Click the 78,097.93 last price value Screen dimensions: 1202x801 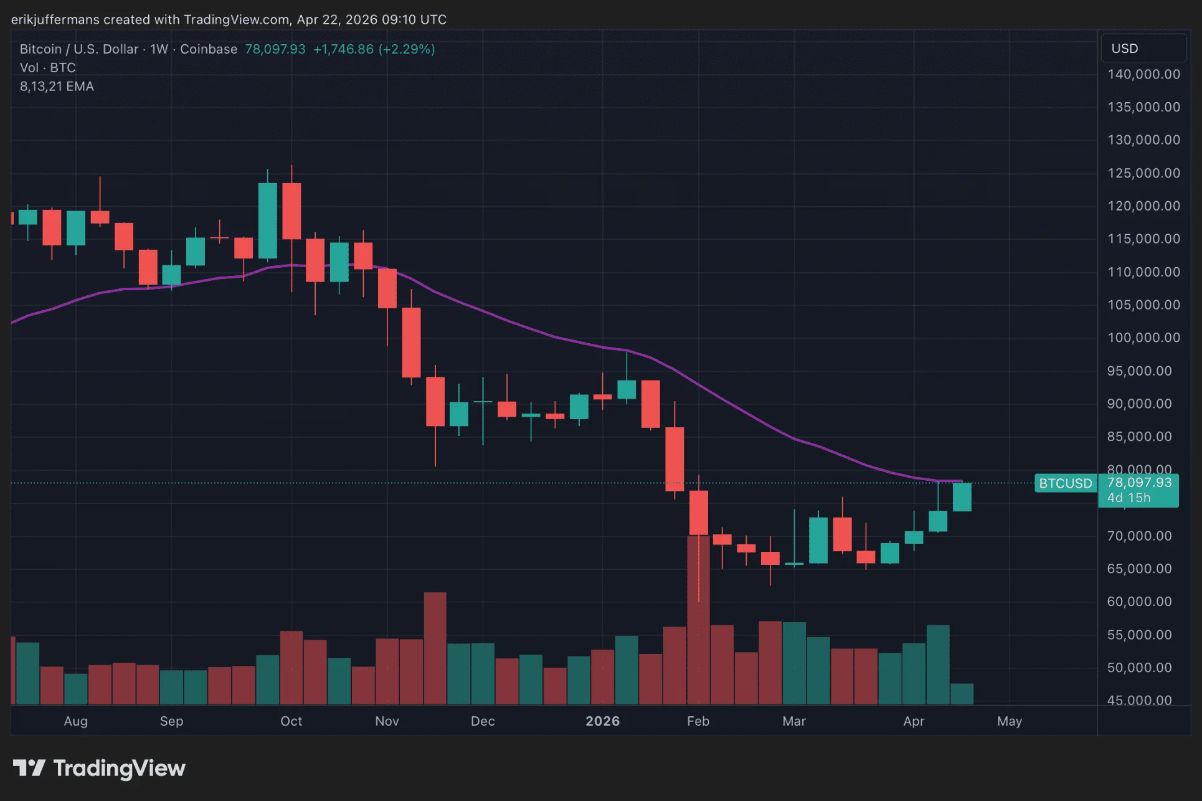(x=275, y=49)
